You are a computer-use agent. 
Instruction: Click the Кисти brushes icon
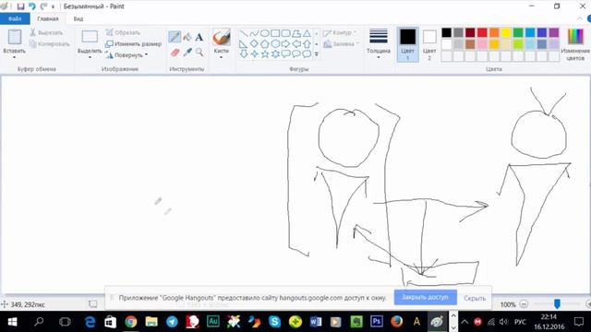pos(222,37)
